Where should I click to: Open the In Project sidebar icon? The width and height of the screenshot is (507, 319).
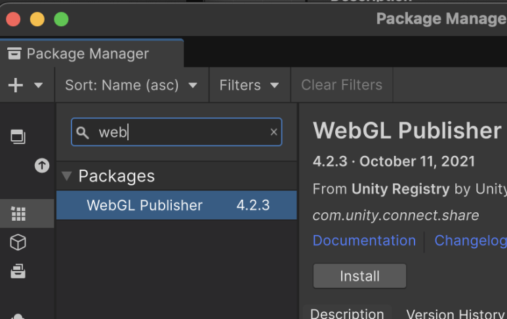pyautogui.click(x=18, y=137)
